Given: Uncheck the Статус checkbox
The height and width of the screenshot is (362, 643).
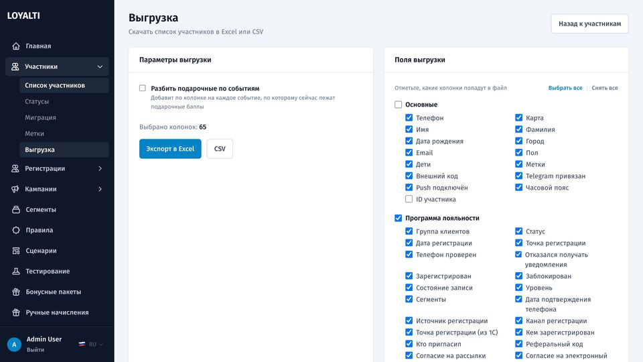Looking at the screenshot, I should pos(518,231).
